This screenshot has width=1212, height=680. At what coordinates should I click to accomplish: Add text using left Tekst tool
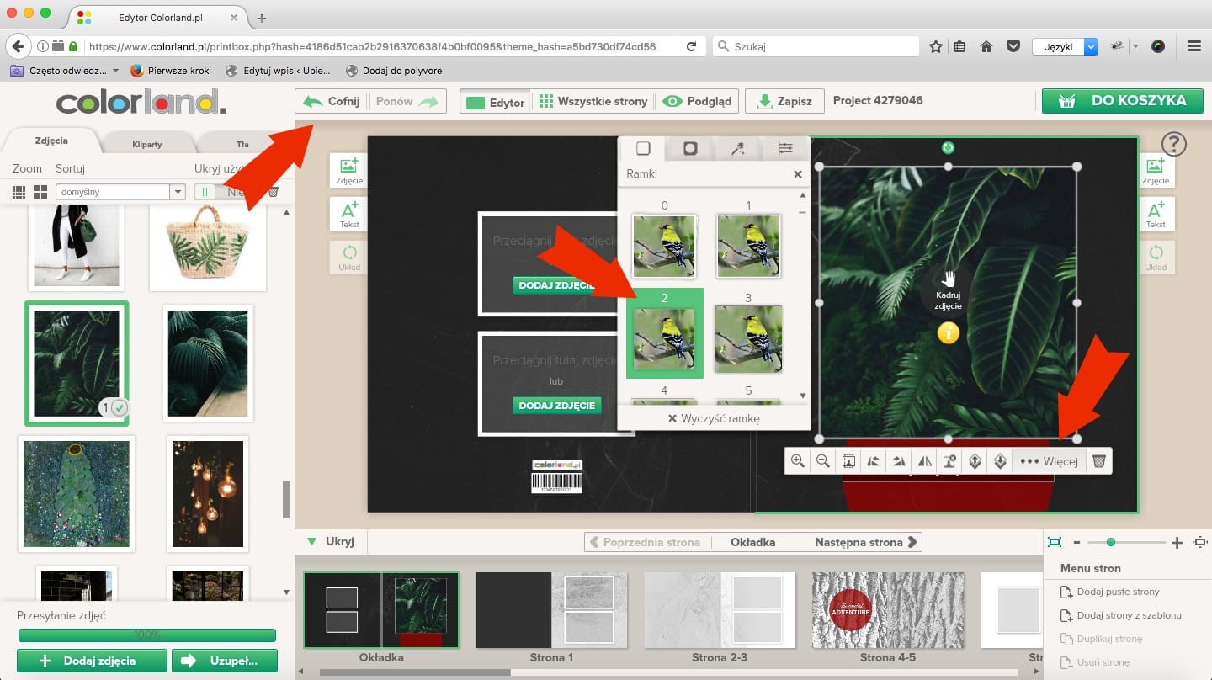(x=349, y=214)
